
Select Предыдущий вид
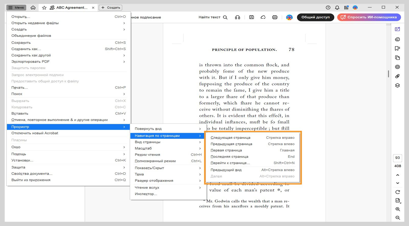click(253, 170)
